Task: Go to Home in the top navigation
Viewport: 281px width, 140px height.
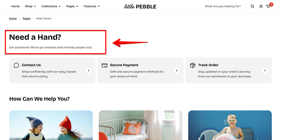Action: click(x=15, y=6)
